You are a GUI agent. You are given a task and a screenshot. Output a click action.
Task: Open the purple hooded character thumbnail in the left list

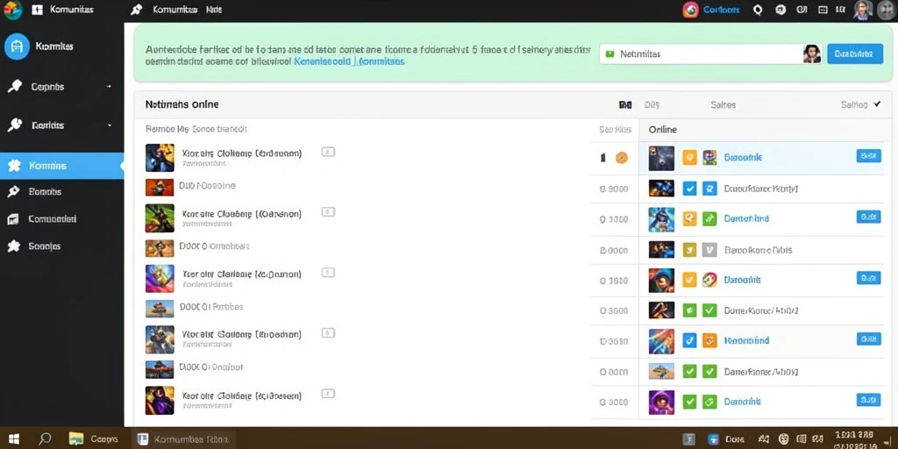(x=160, y=400)
